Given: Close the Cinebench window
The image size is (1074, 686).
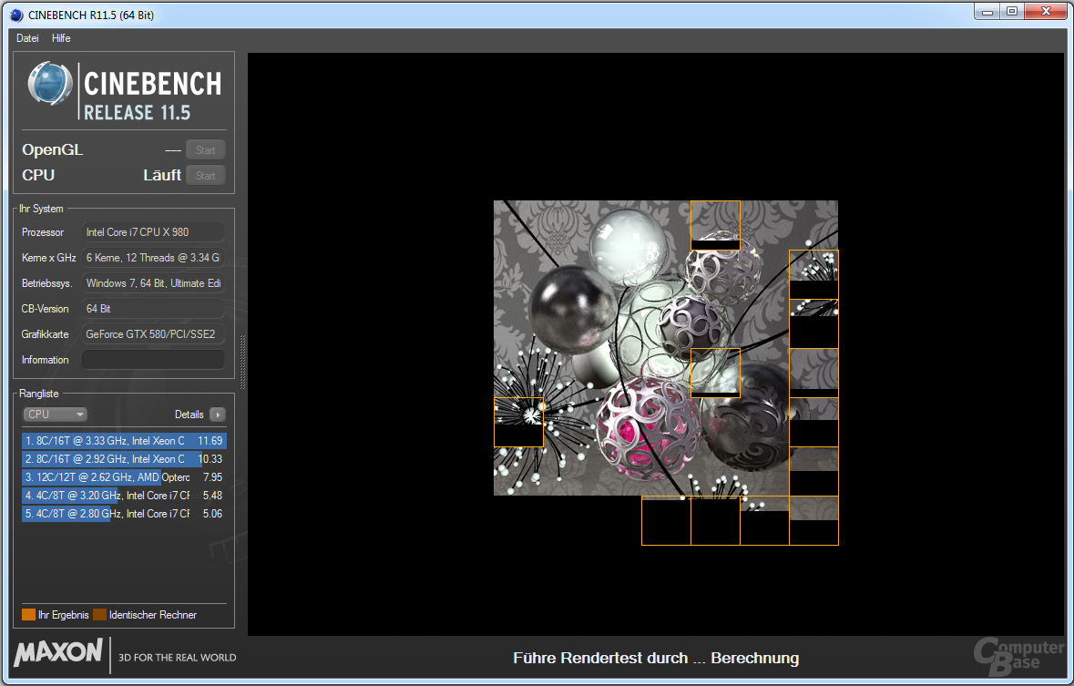Looking at the screenshot, I should [x=1046, y=12].
